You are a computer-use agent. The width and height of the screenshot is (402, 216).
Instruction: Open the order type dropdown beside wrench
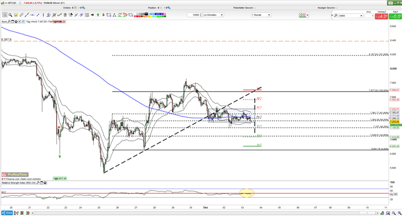pyautogui.click(x=351, y=15)
